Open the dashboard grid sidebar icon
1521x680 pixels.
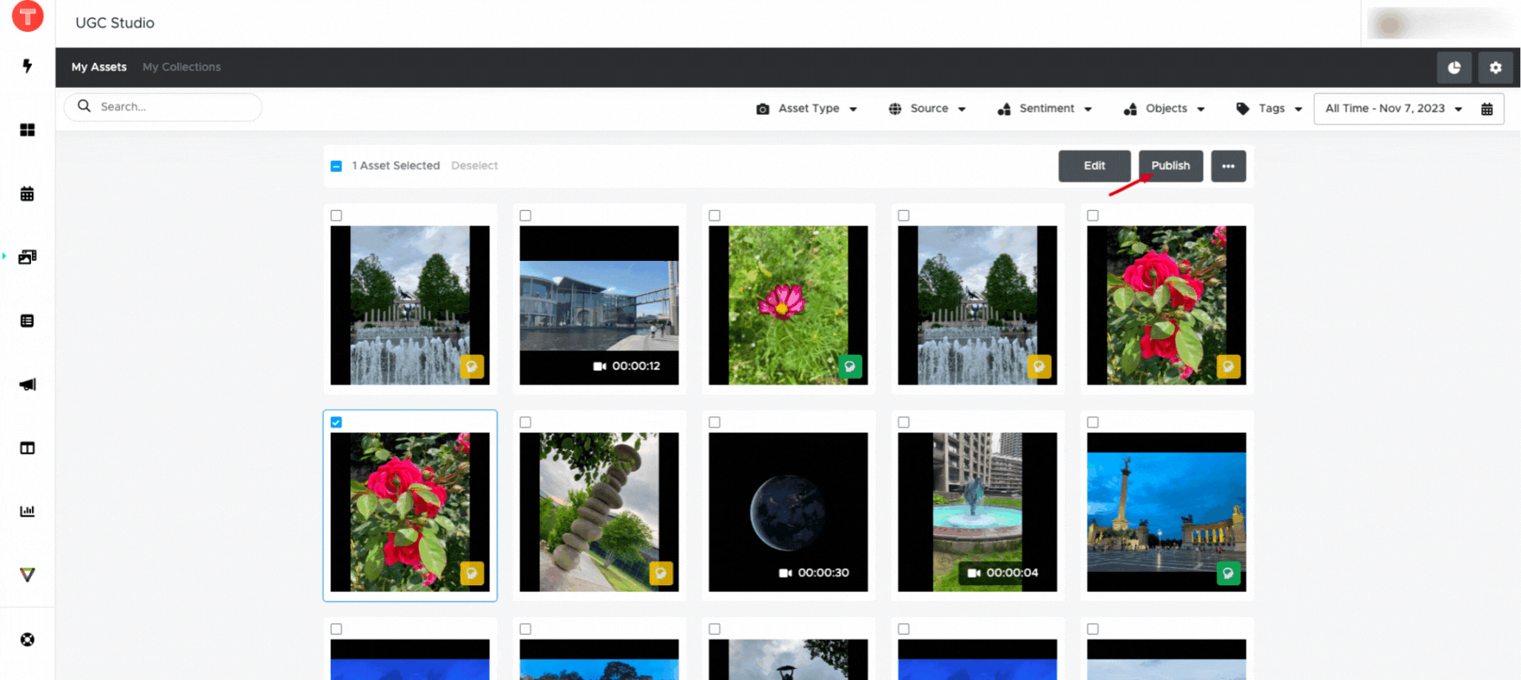click(27, 130)
